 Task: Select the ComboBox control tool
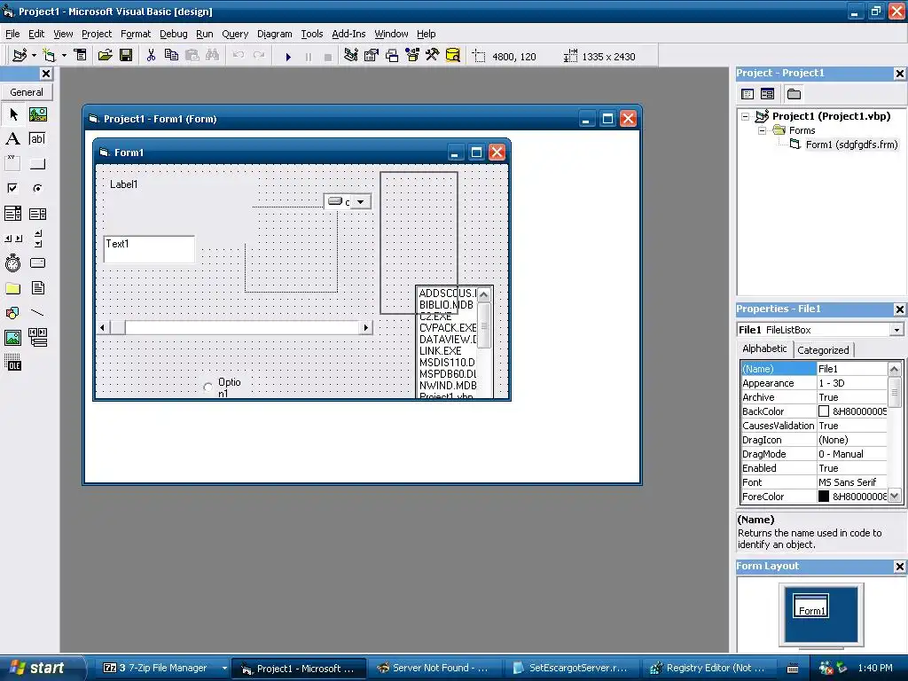12,214
